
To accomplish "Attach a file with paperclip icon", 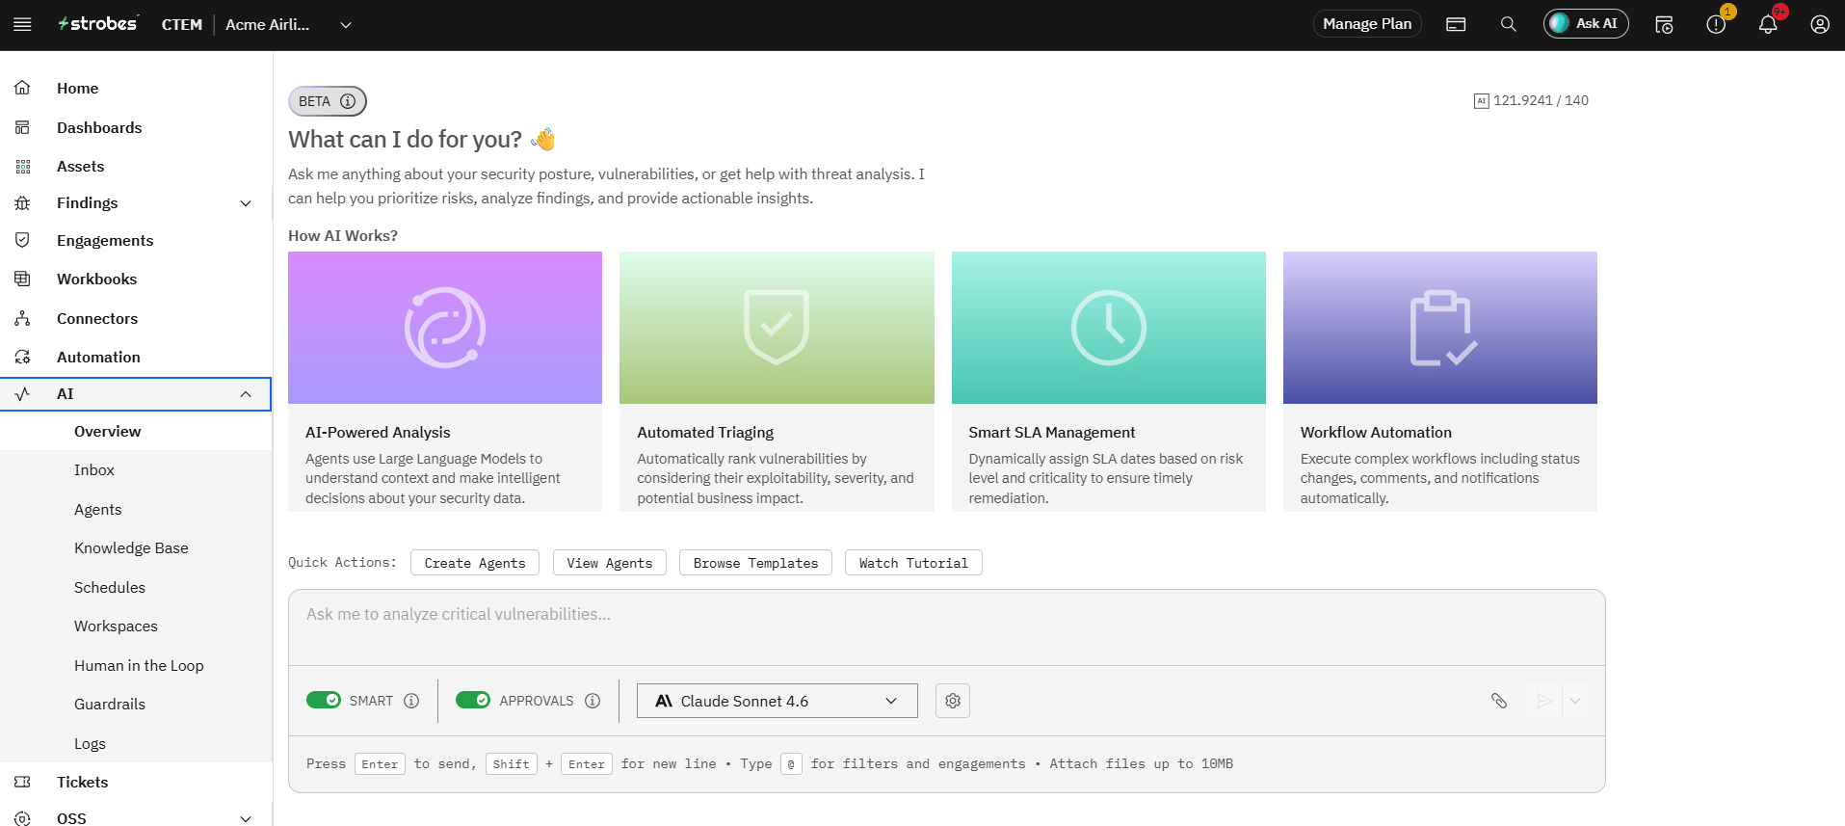I will (1499, 701).
